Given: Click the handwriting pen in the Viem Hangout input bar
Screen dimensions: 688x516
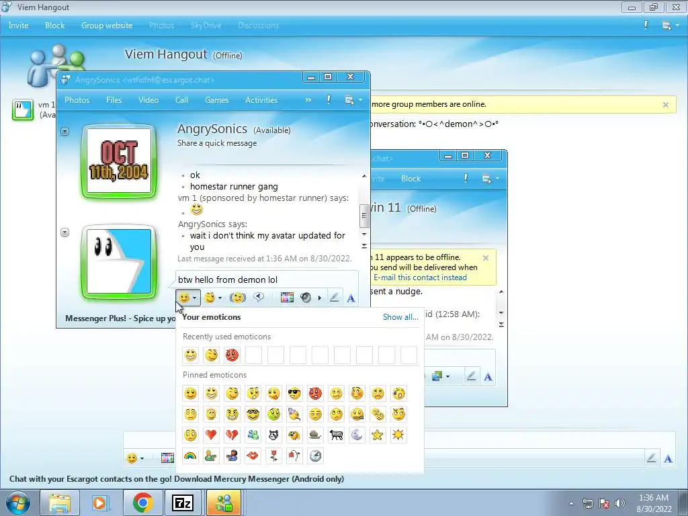Looking at the screenshot, I should pyautogui.click(x=651, y=458).
